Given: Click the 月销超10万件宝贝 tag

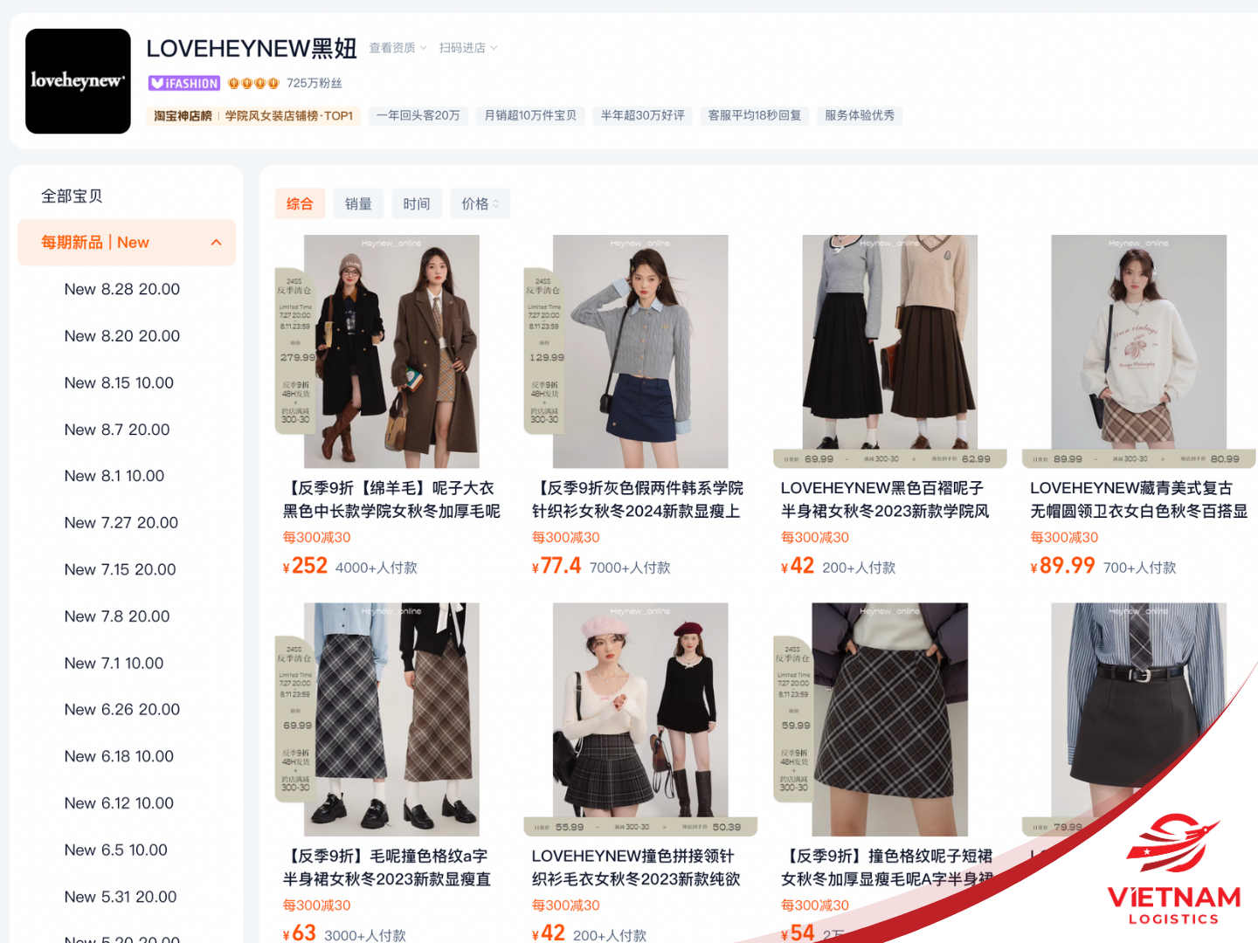Looking at the screenshot, I should pos(530,115).
